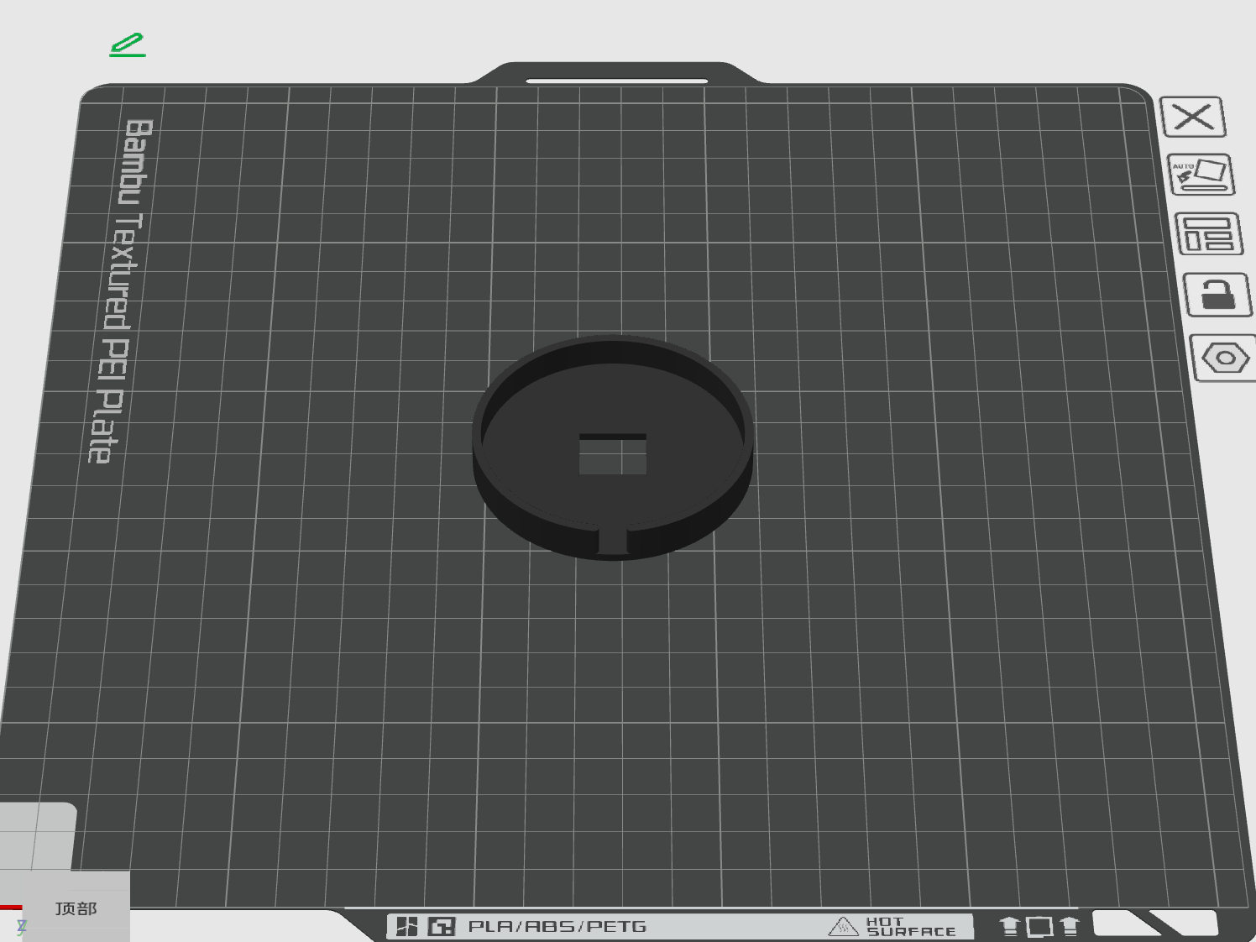The height and width of the screenshot is (942, 1256).
Task: Arrange objects using the plate layout icon
Action: click(1208, 234)
